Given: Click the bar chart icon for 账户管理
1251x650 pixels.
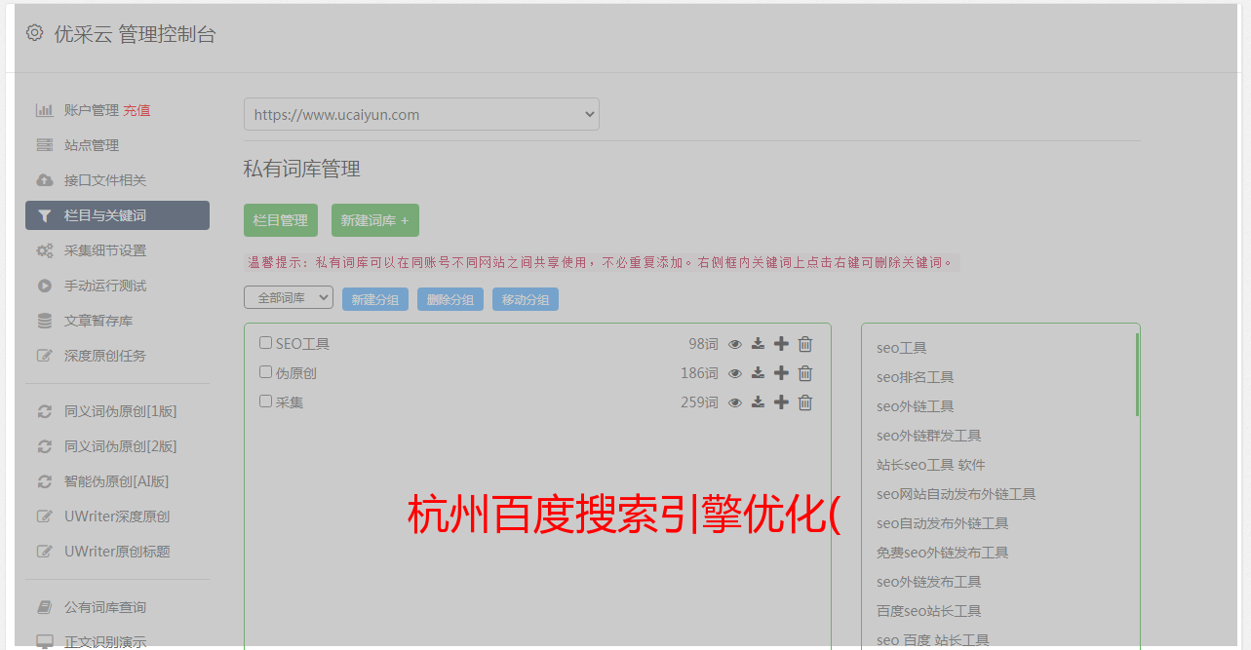Looking at the screenshot, I should point(44,110).
